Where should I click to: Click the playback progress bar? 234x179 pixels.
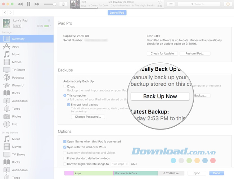122,8
